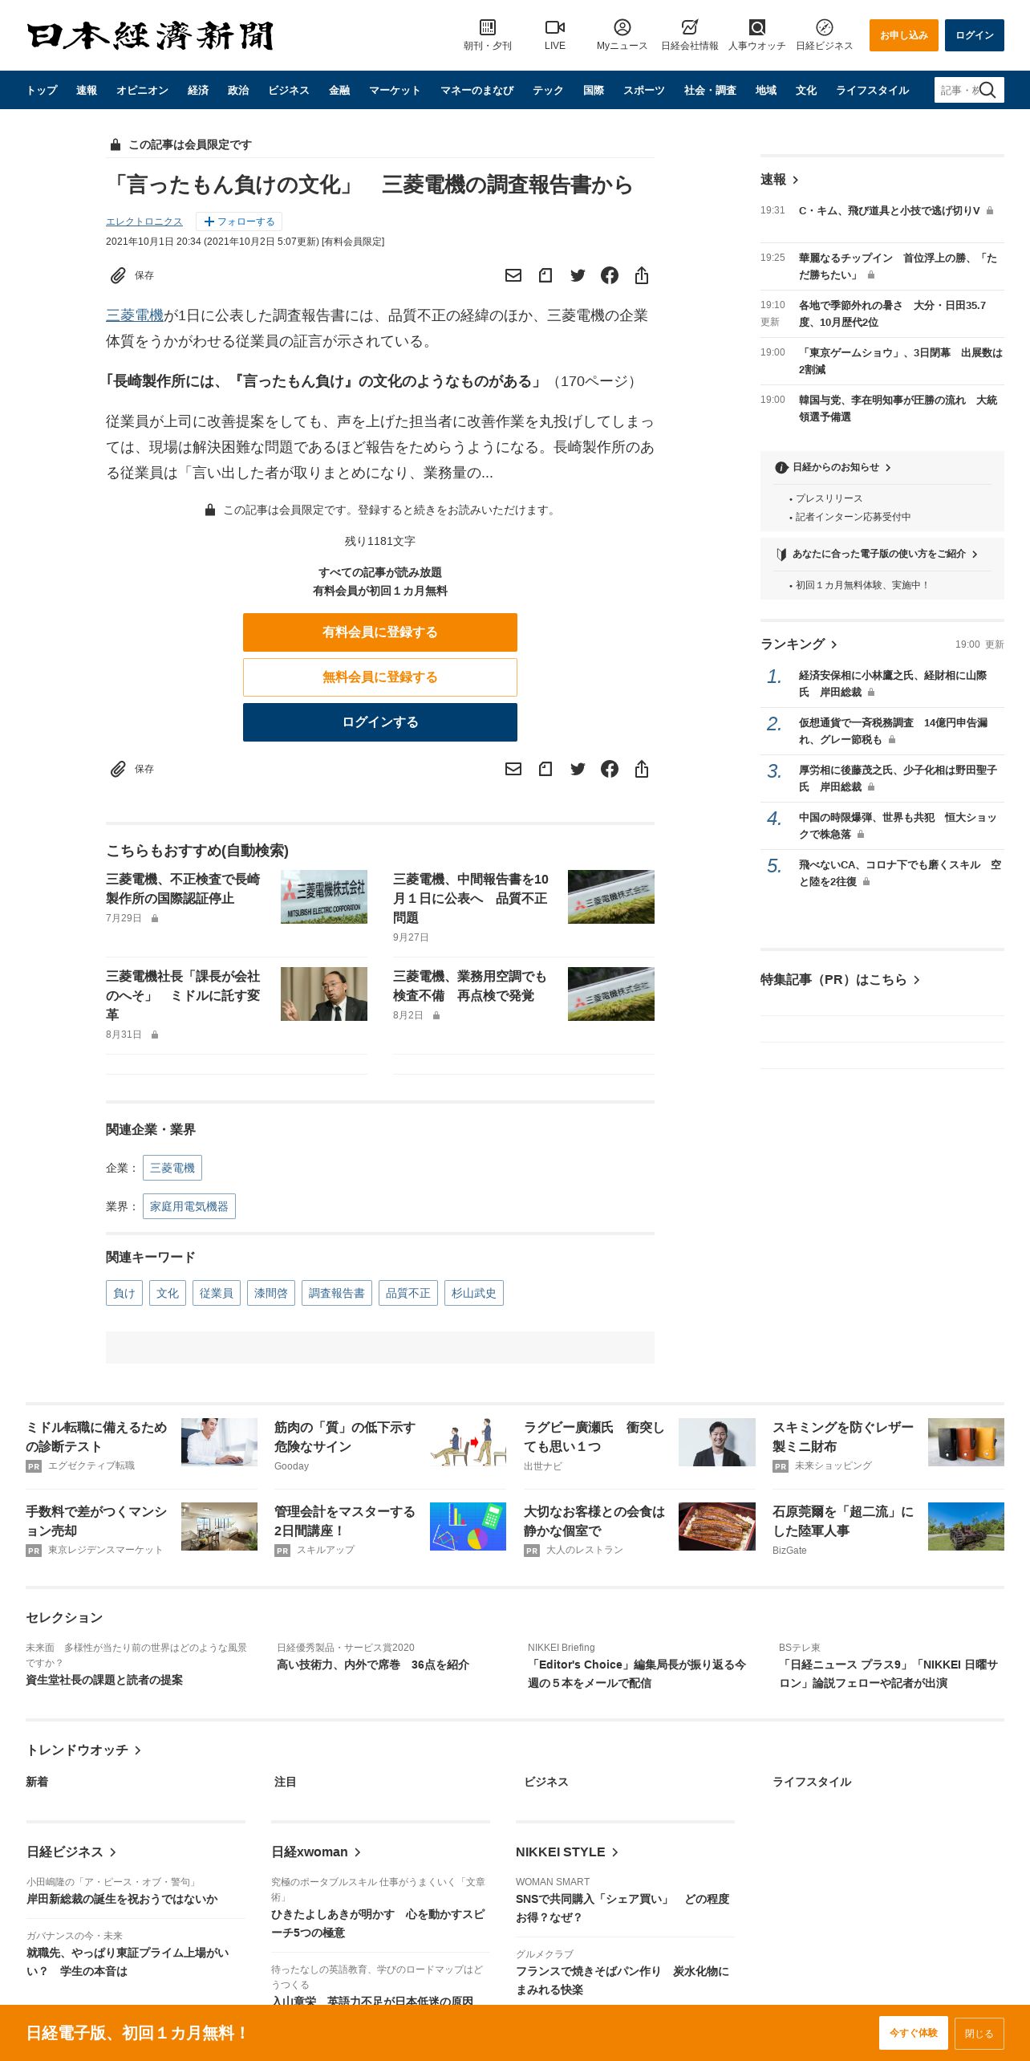Screen dimensions: 1030x2061
Task: Share on Twitter from top toolbar
Action: pyautogui.click(x=578, y=275)
